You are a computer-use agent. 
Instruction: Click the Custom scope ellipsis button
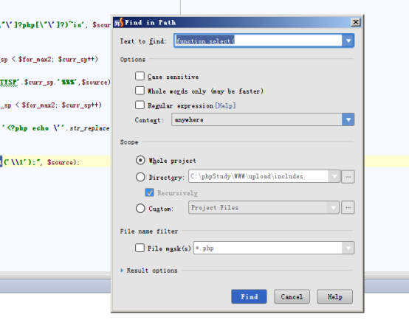[x=348, y=208]
